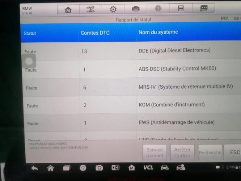Select Faute status in EWS row

[x=33, y=123]
